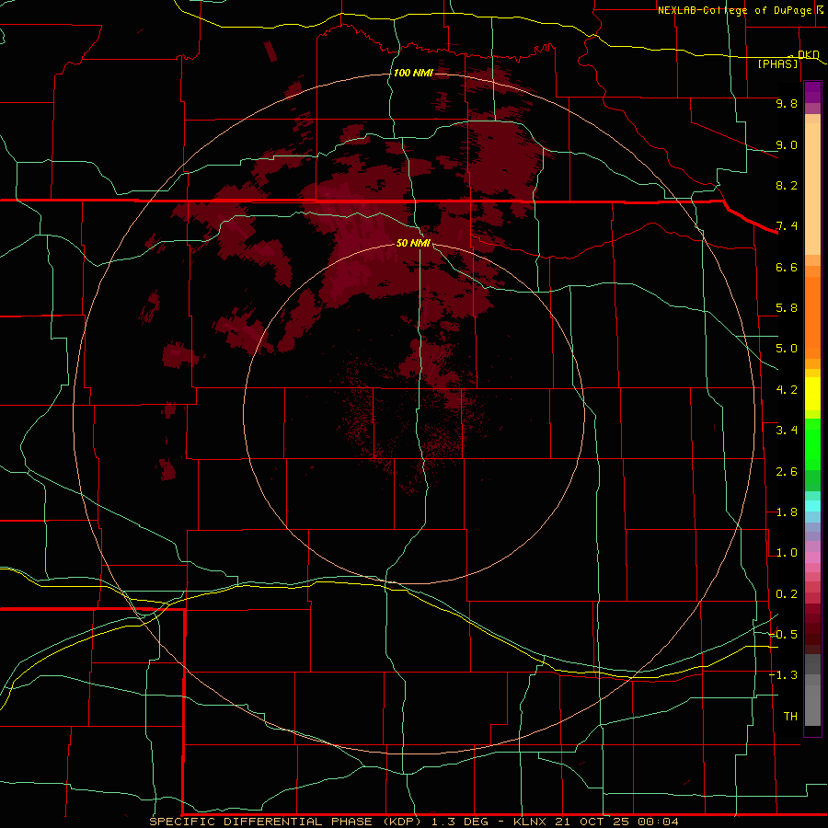Click the 9.8 value on the color scale
Viewport: 828px width, 828px height.
pyautogui.click(x=787, y=103)
